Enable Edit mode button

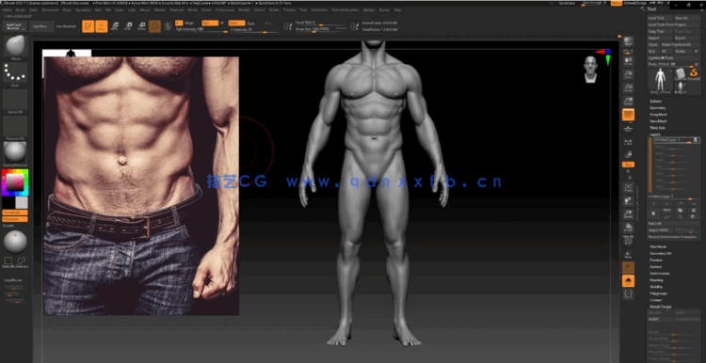click(x=88, y=26)
